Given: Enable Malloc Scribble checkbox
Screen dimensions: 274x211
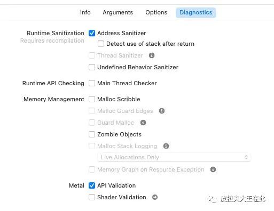Looking at the screenshot, I should point(92,99).
